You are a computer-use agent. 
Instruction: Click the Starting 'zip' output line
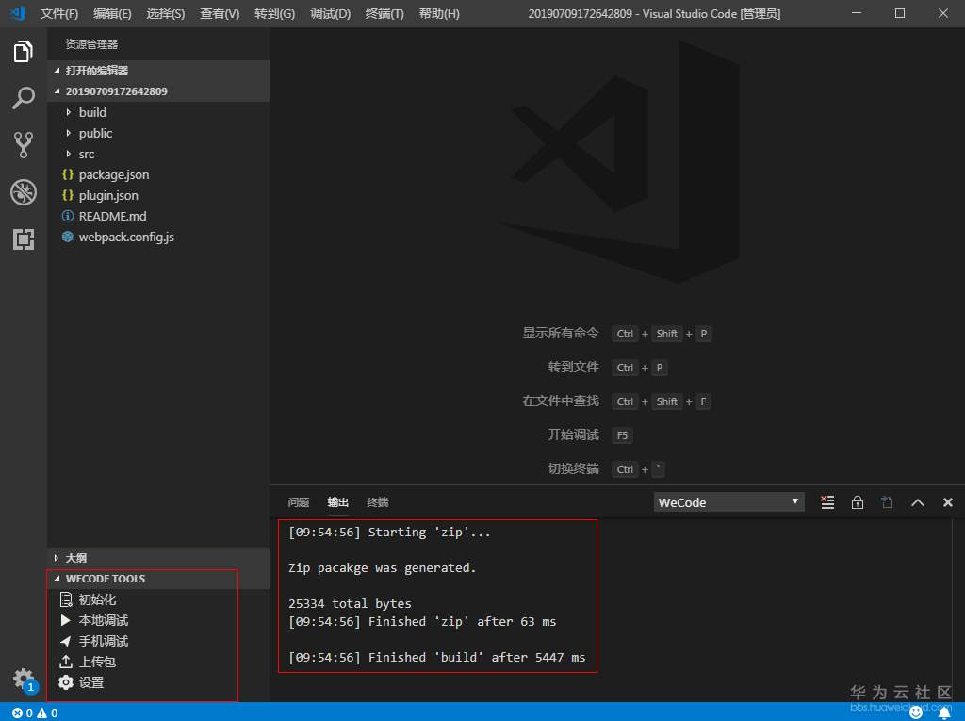[x=389, y=532]
